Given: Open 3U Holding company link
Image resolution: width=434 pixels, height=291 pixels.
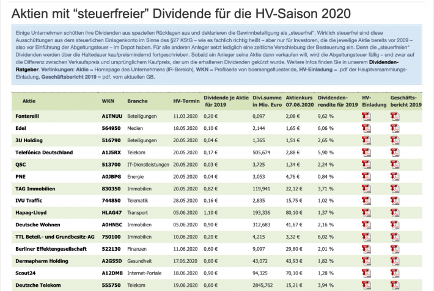Looking at the screenshot, I should pyautogui.click(x=29, y=140).
